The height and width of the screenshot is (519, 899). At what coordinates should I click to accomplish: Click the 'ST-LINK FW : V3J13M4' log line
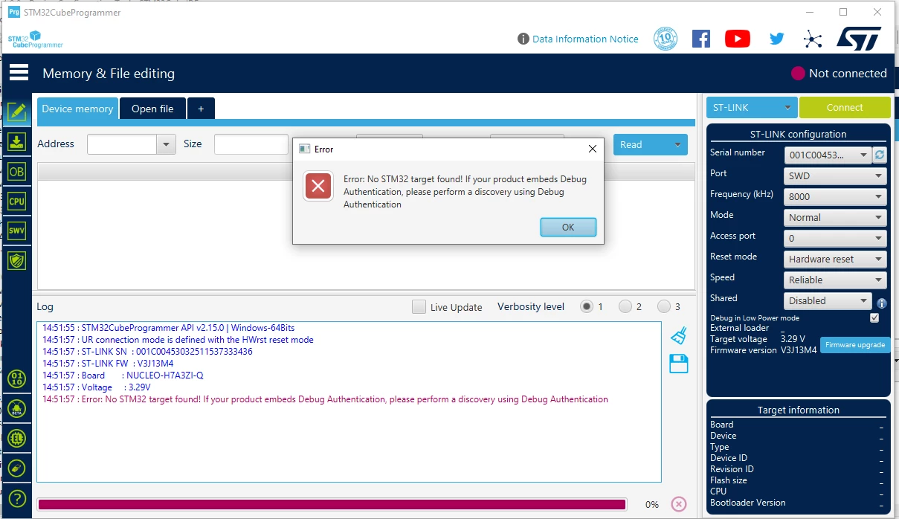tap(108, 364)
